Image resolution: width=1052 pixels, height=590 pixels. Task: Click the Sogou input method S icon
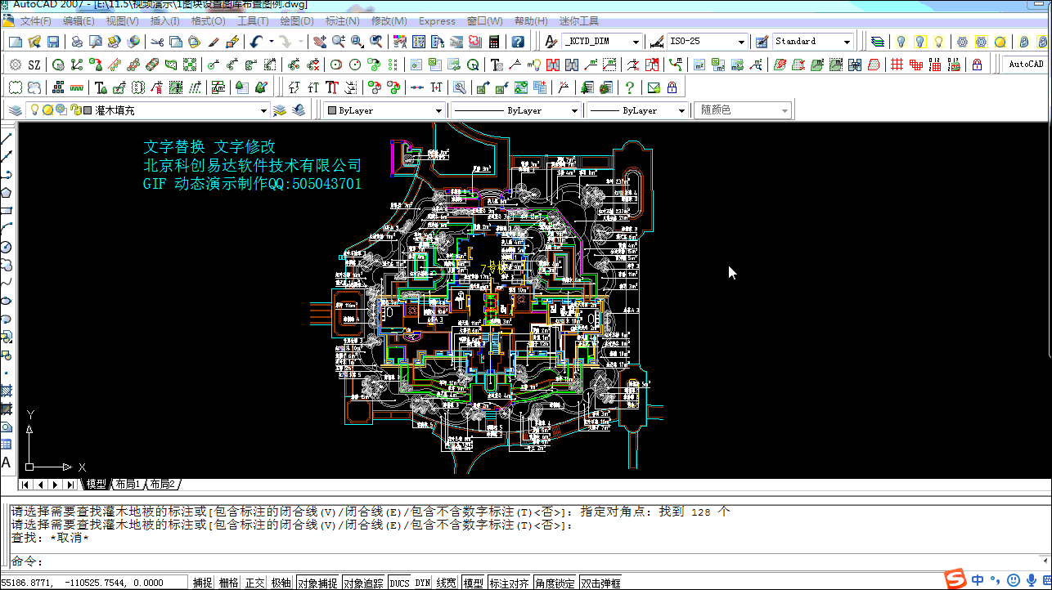click(955, 580)
